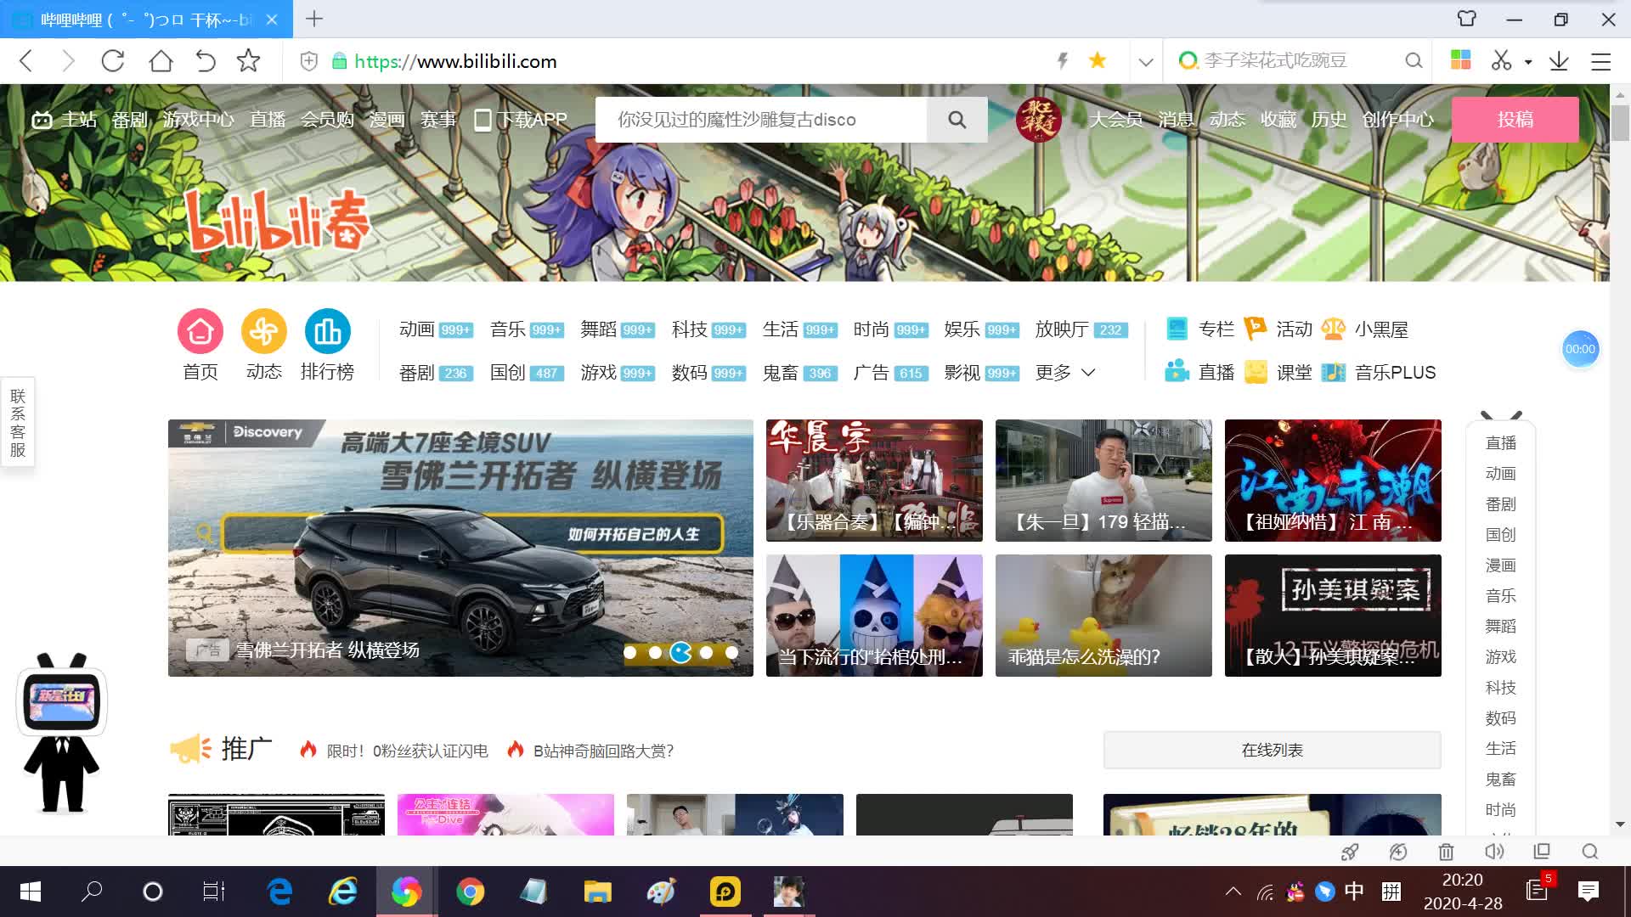This screenshot has width=1631, height=917.
Task: Click the user avatar in header
Action: (x=1038, y=120)
